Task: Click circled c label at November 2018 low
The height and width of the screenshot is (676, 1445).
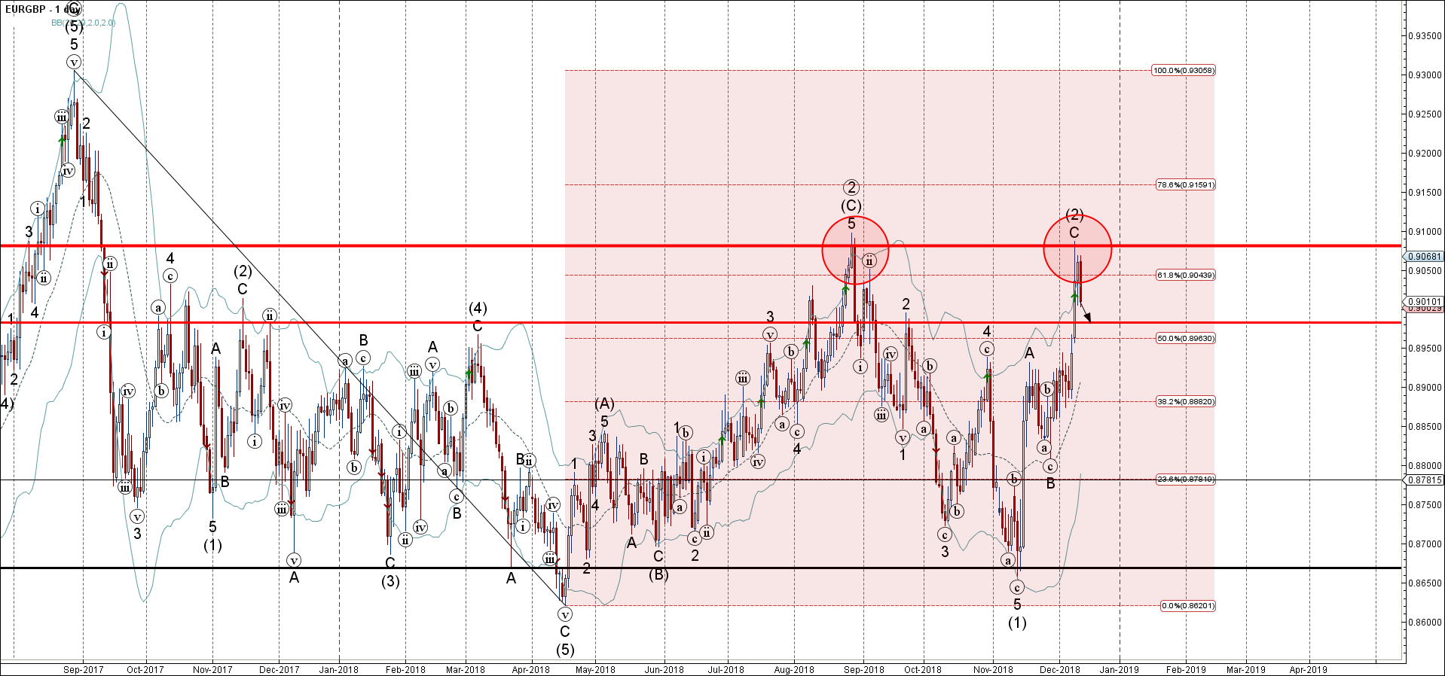Action: (x=1017, y=587)
